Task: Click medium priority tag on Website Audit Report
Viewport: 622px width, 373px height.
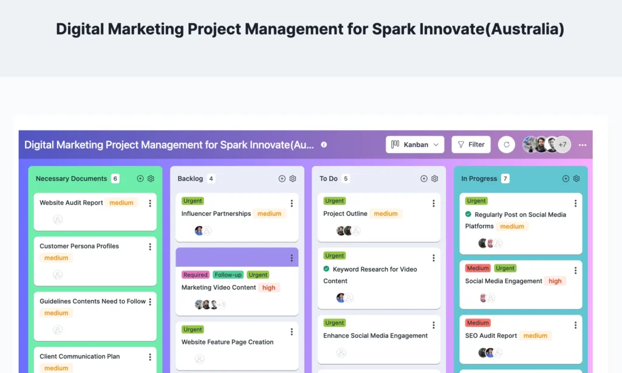Action: 121,202
